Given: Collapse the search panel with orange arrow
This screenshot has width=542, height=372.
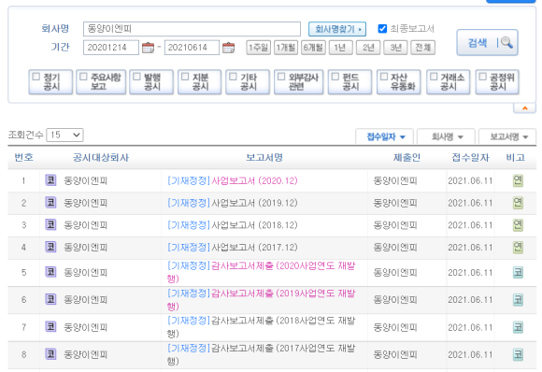Looking at the screenshot, I should pyautogui.click(x=525, y=108).
